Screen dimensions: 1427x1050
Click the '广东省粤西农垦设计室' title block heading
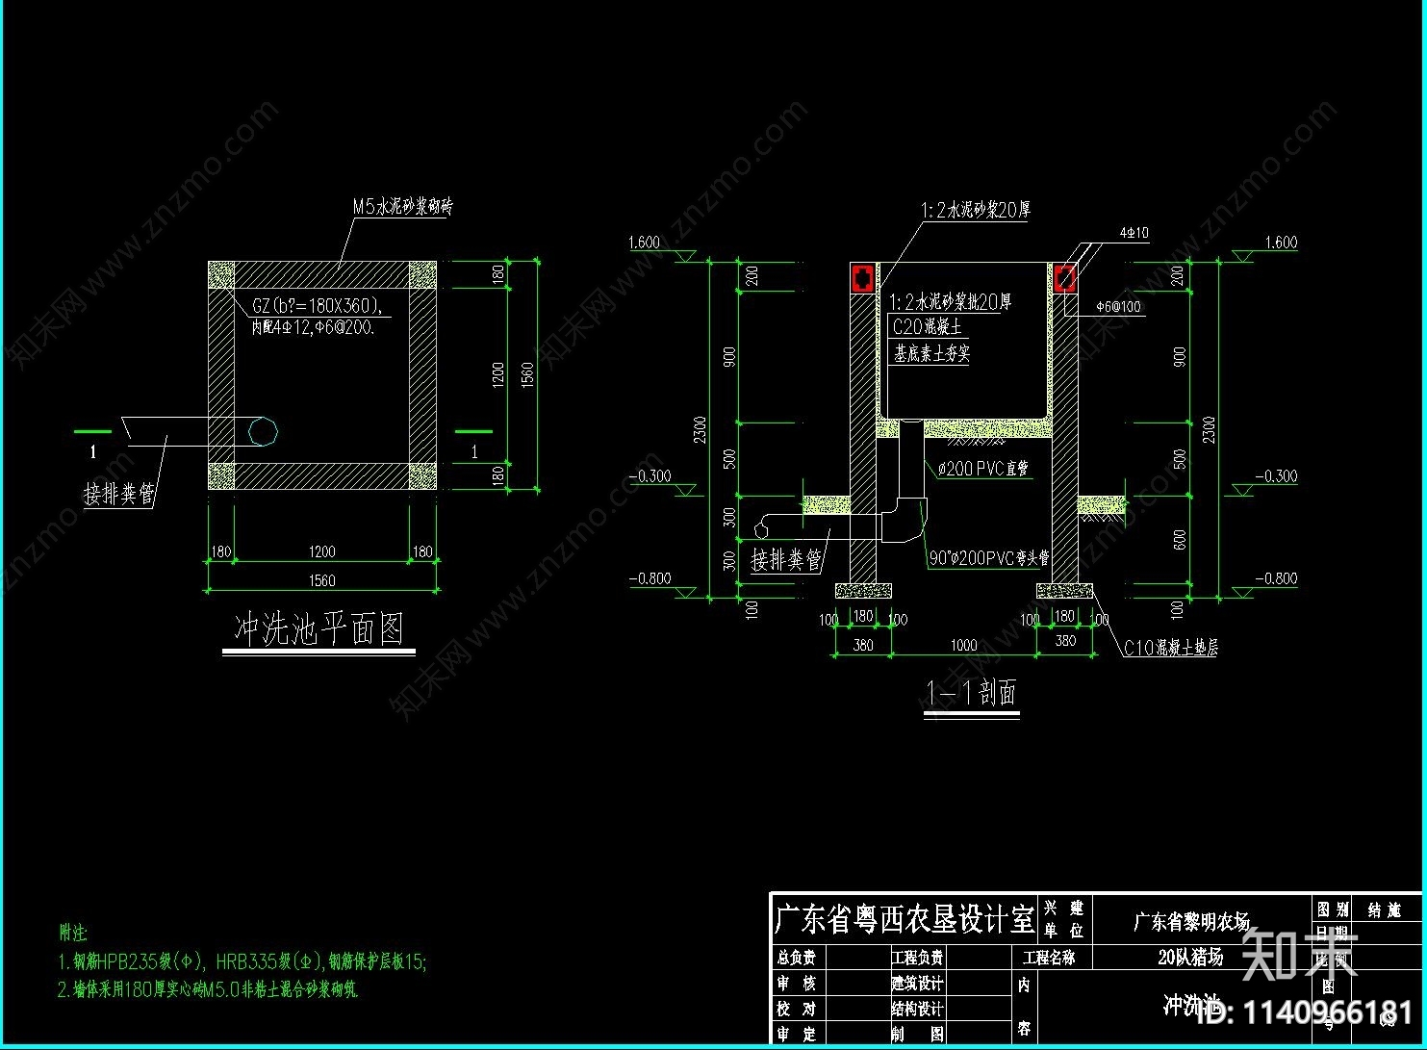[904, 919]
